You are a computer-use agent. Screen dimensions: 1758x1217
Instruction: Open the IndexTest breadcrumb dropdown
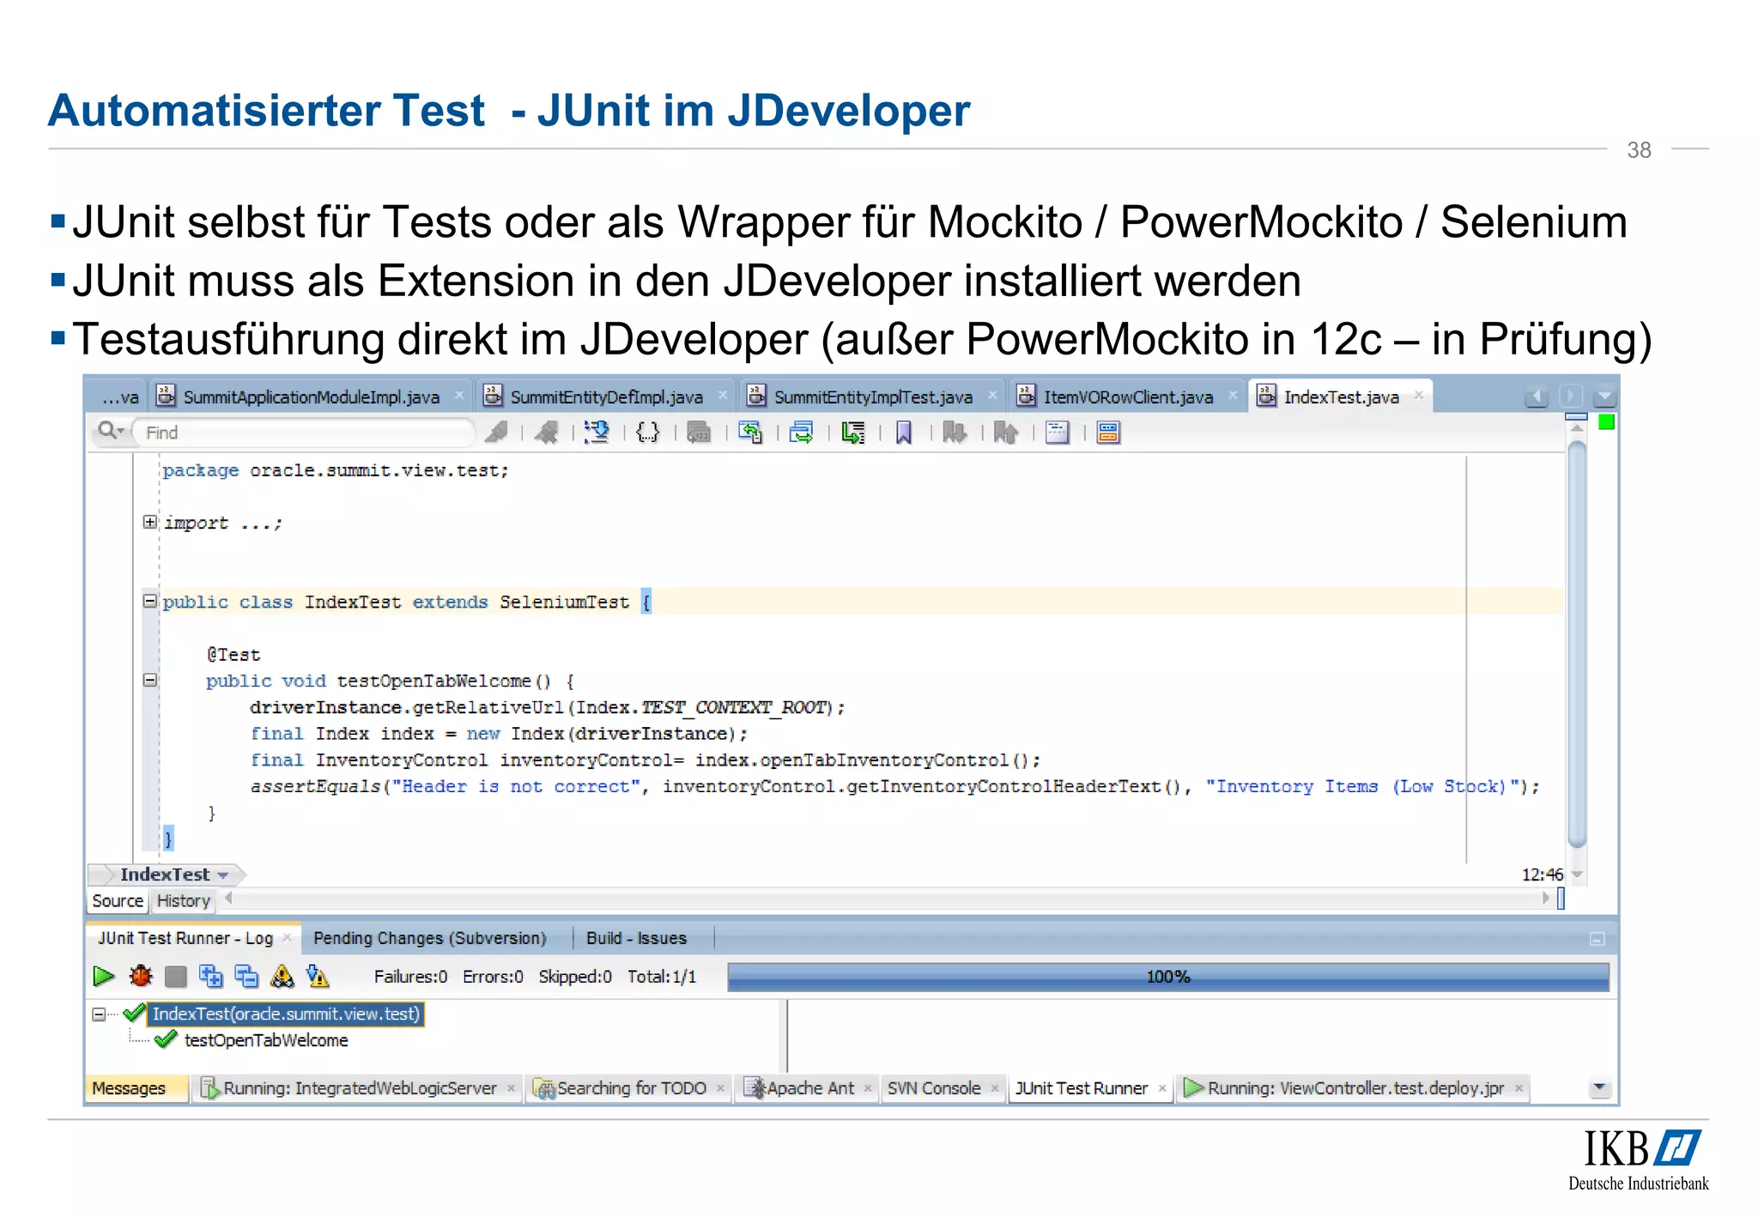[x=222, y=875]
